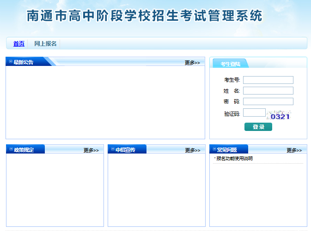The height and width of the screenshot is (231, 311).
Task: Go to the 网上报名 page
Action: 45,43
